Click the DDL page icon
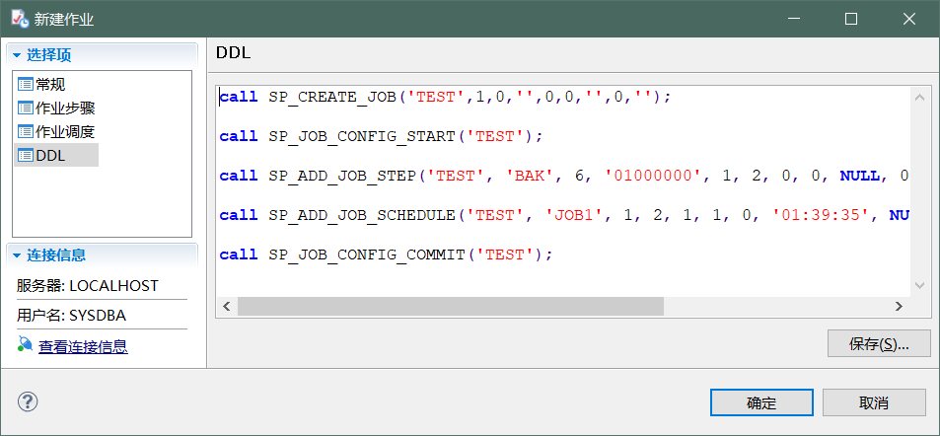This screenshot has height=436, width=940. (x=26, y=155)
